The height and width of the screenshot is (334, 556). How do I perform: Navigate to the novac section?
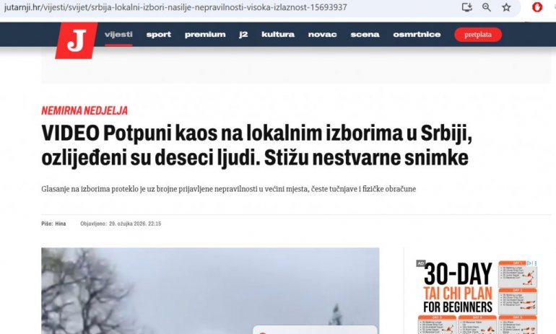[x=322, y=35]
